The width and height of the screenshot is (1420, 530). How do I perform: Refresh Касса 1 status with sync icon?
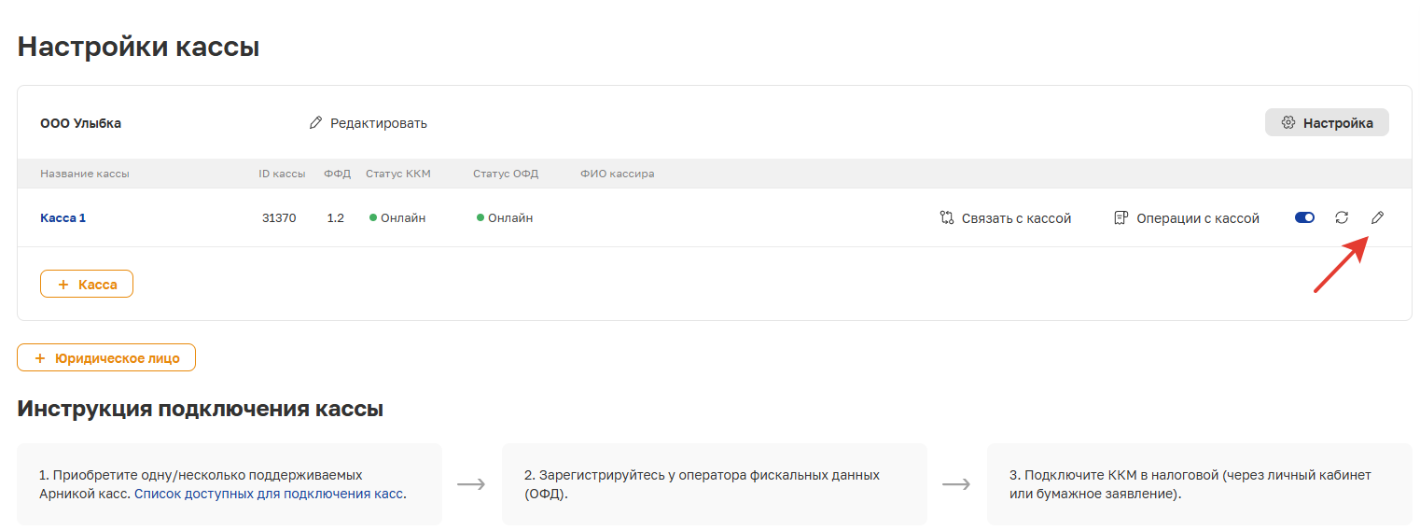pos(1342,217)
